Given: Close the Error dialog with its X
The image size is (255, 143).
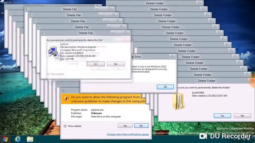Looking at the screenshot, I should click(173, 56).
